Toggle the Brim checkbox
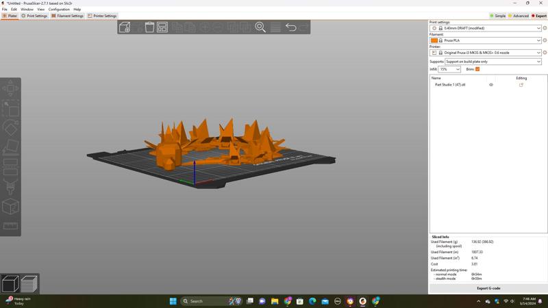Screen dimensions: 548x308 pyautogui.click(x=477, y=69)
